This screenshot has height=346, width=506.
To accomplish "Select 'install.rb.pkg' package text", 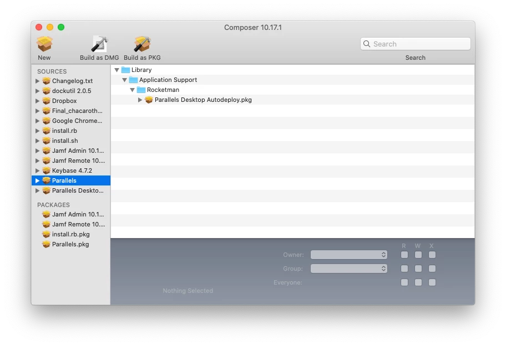I will 71,234.
